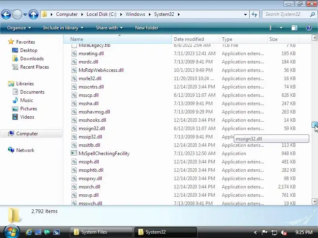The image size is (318, 238).
Task: Click the Forward navigation arrow button
Action: pos(17,15)
